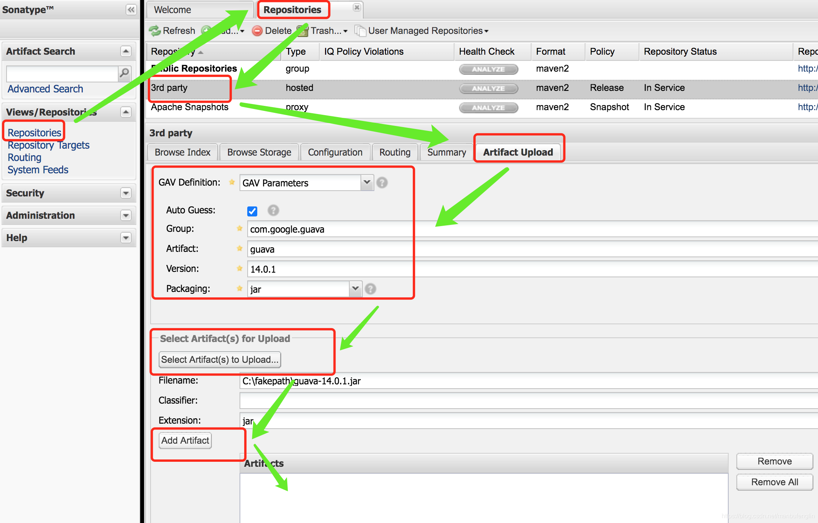This screenshot has height=523, width=818.
Task: Open the GAV Definition dropdown
Action: [x=367, y=183]
